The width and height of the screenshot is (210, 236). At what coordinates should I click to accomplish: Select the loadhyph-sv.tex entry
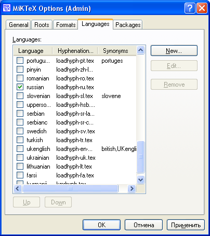[75, 131]
